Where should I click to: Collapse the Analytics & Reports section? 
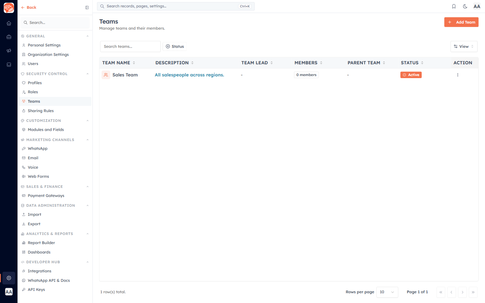click(88, 234)
